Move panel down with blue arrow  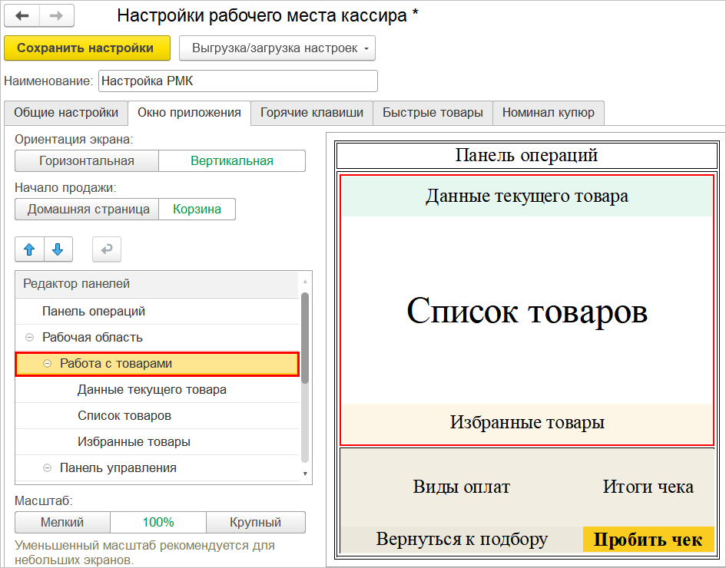point(58,249)
